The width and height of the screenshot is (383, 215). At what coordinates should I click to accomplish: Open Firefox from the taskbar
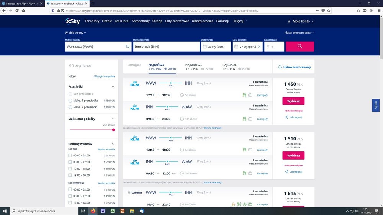click(93, 211)
